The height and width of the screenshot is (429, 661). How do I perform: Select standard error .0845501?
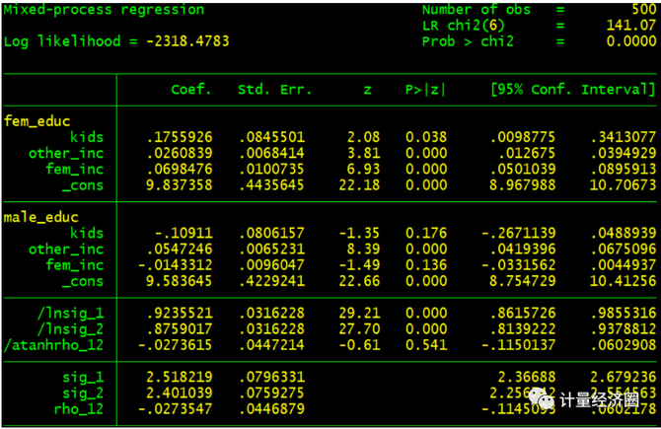click(x=271, y=137)
